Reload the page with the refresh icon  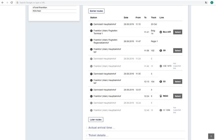(x=12, y=2)
